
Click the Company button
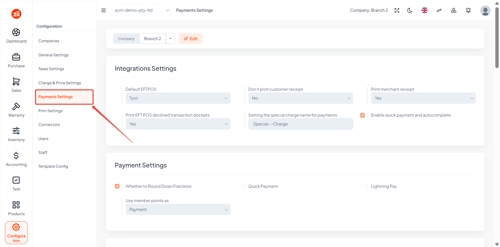pos(126,39)
